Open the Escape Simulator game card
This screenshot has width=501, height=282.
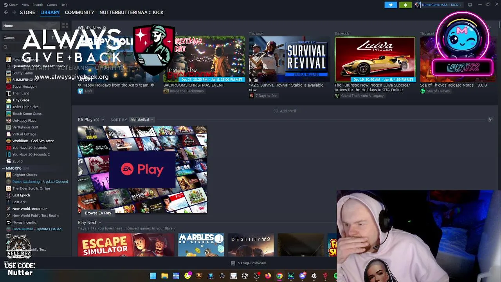tap(126, 245)
